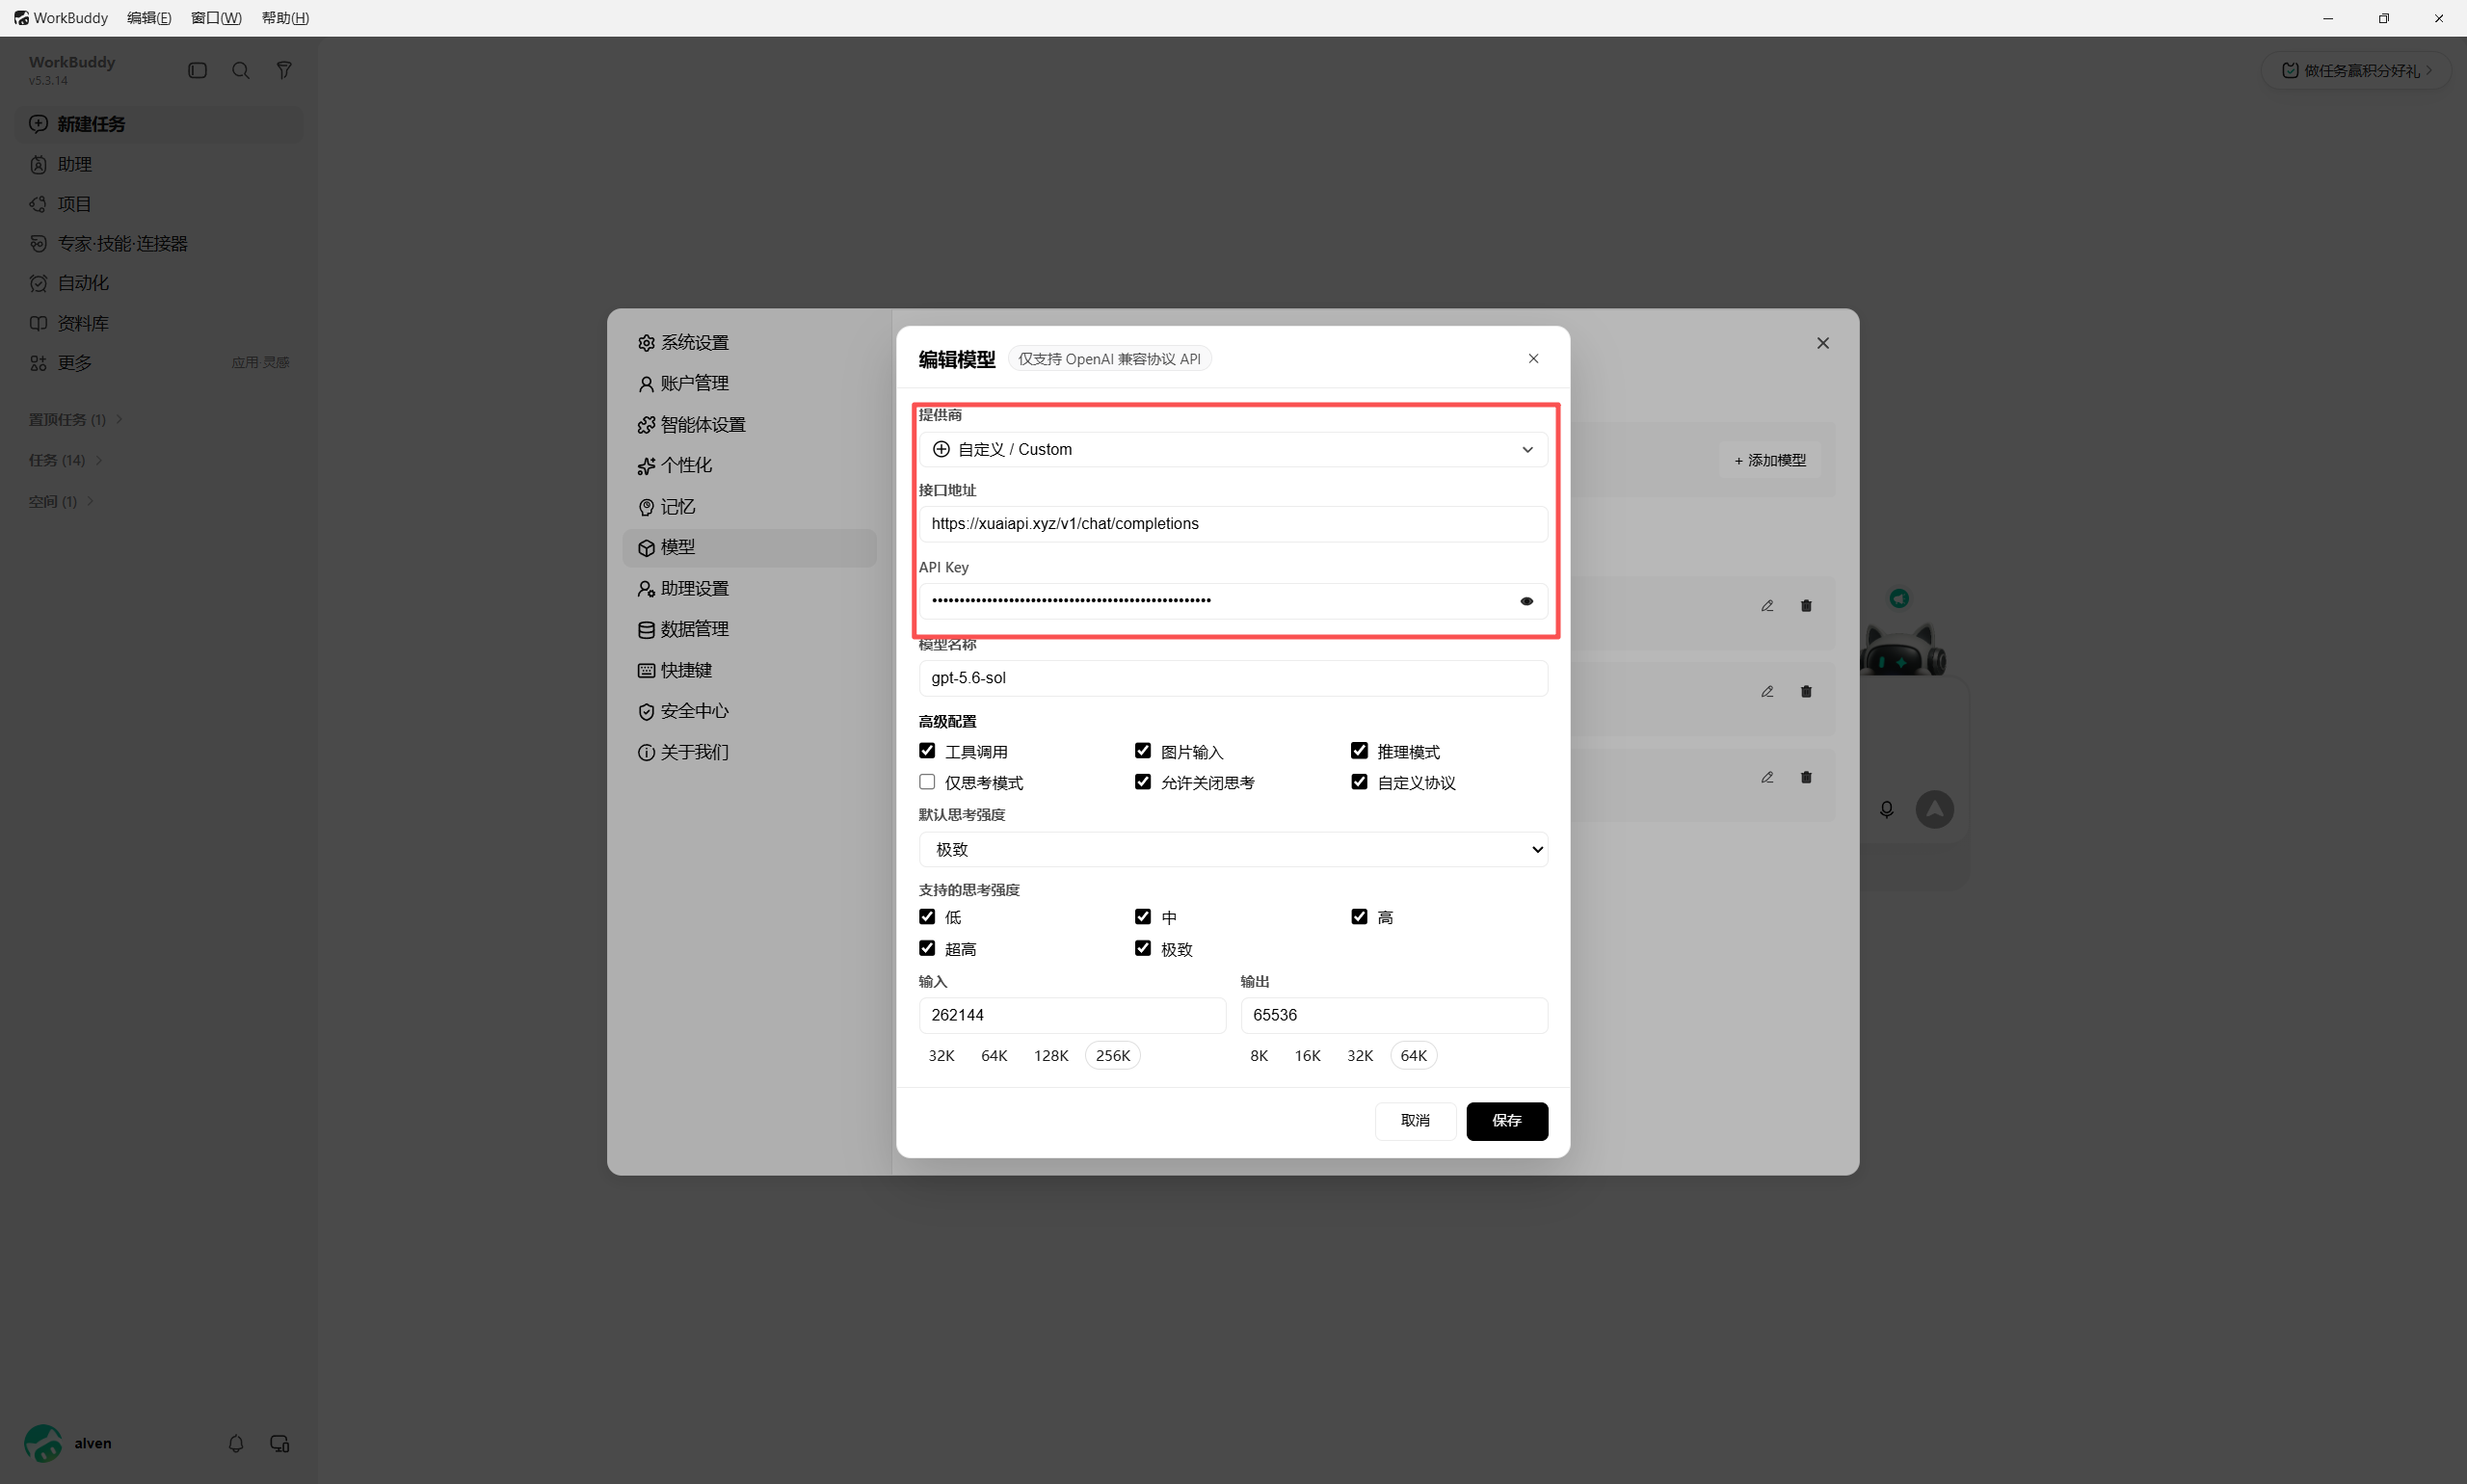This screenshot has width=2467, height=1484.
Task: Open 账户管理 settings tab
Action: coord(749,383)
